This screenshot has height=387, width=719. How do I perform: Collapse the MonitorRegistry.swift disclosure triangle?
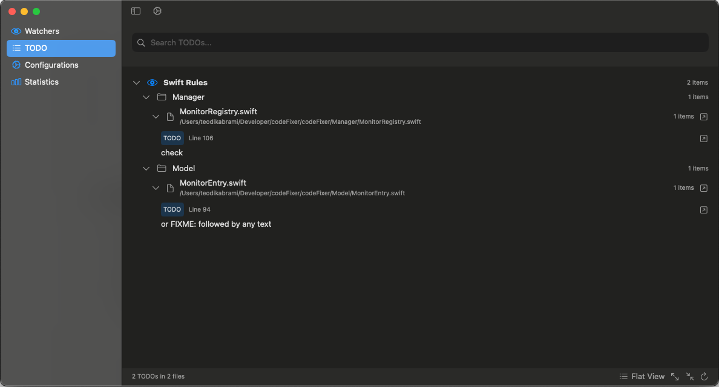(156, 116)
